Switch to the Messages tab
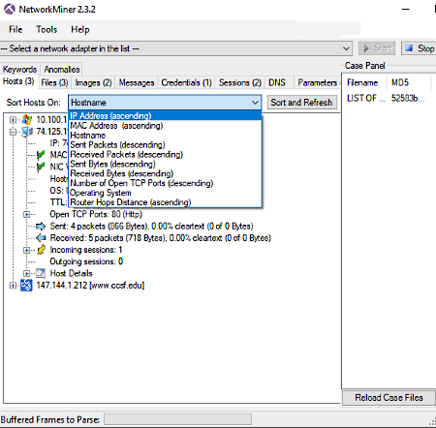The image size is (436, 428). 137,83
